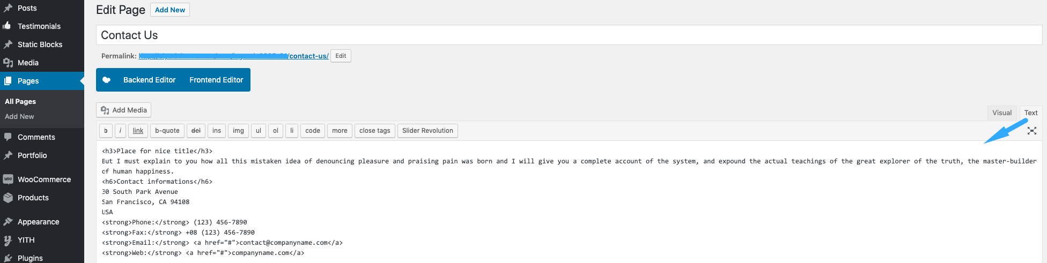Viewport: 1047px width, 263px height.
Task: Click the Visual Composer cloud logo icon
Action: [107, 80]
